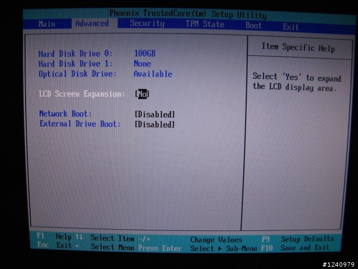358x269 pixels.
Task: Open the Exit tab
Action: (291, 27)
